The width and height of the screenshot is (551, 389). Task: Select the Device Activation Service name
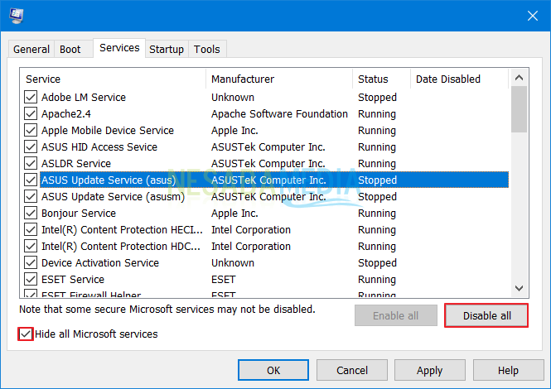tap(100, 262)
